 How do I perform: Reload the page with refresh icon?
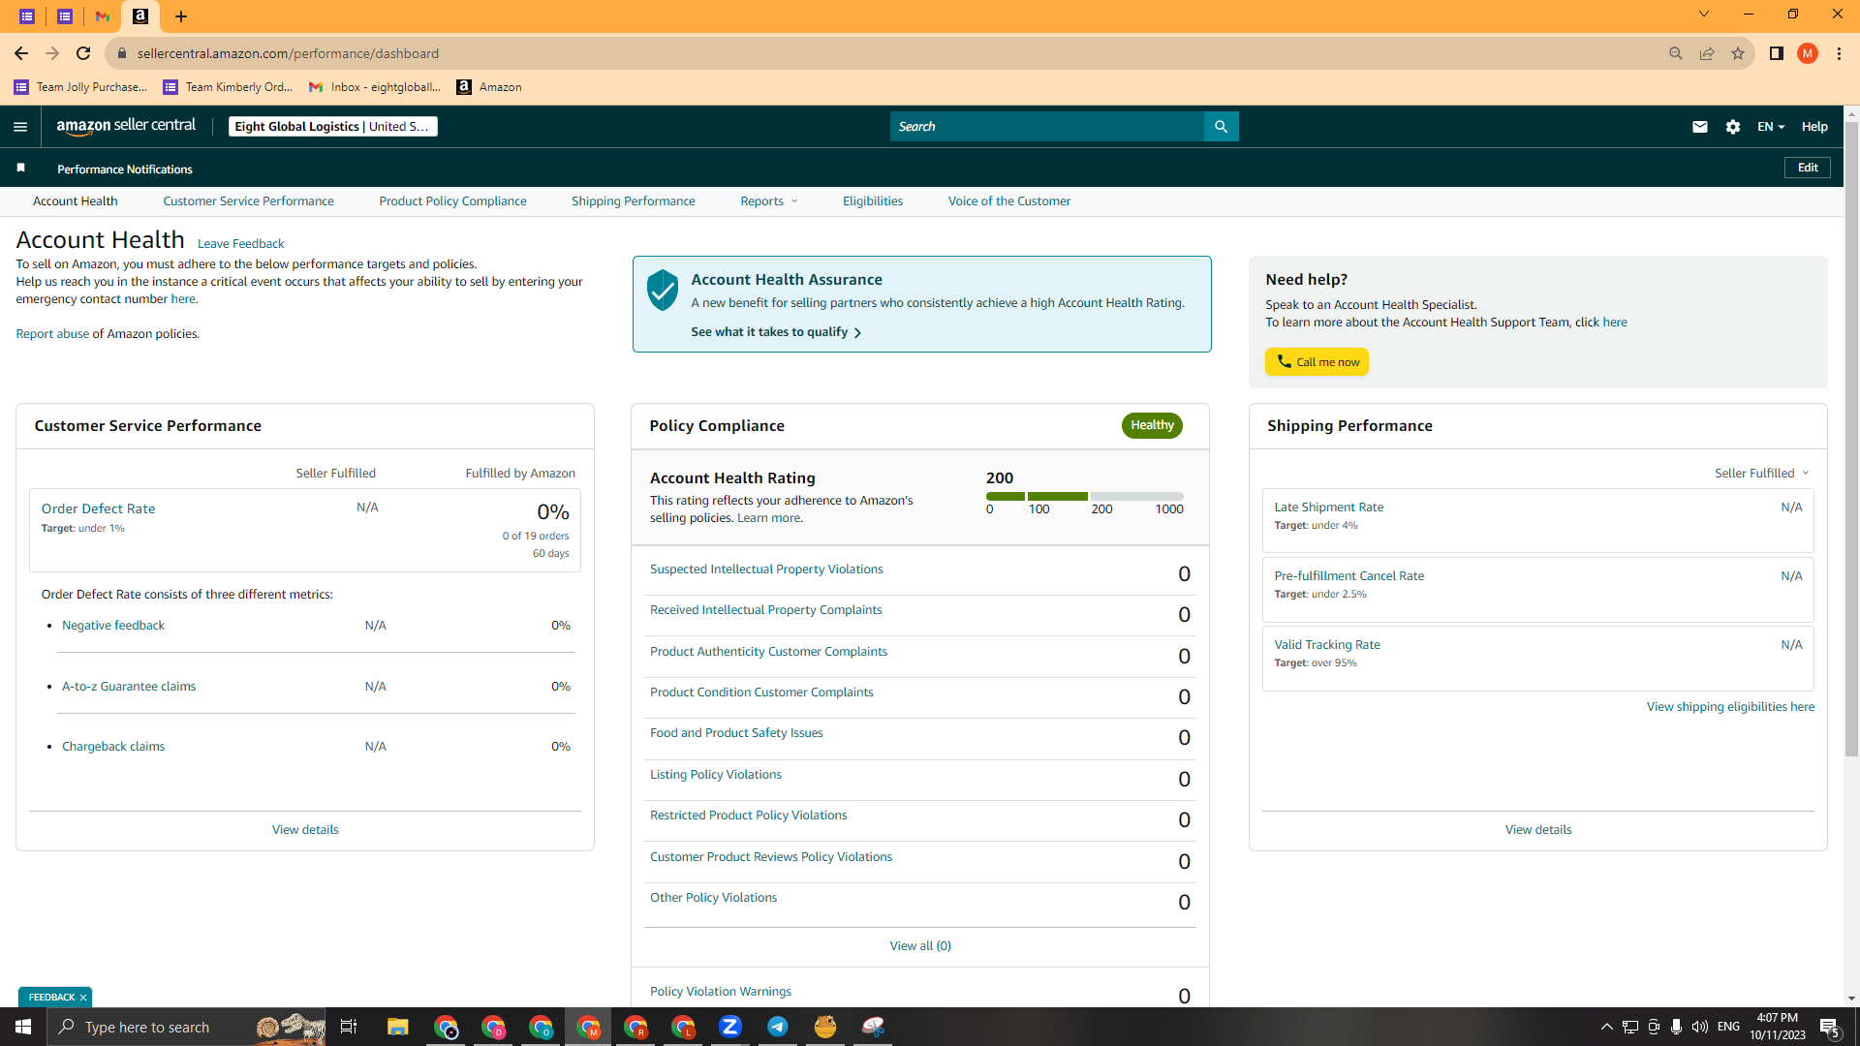[83, 53]
